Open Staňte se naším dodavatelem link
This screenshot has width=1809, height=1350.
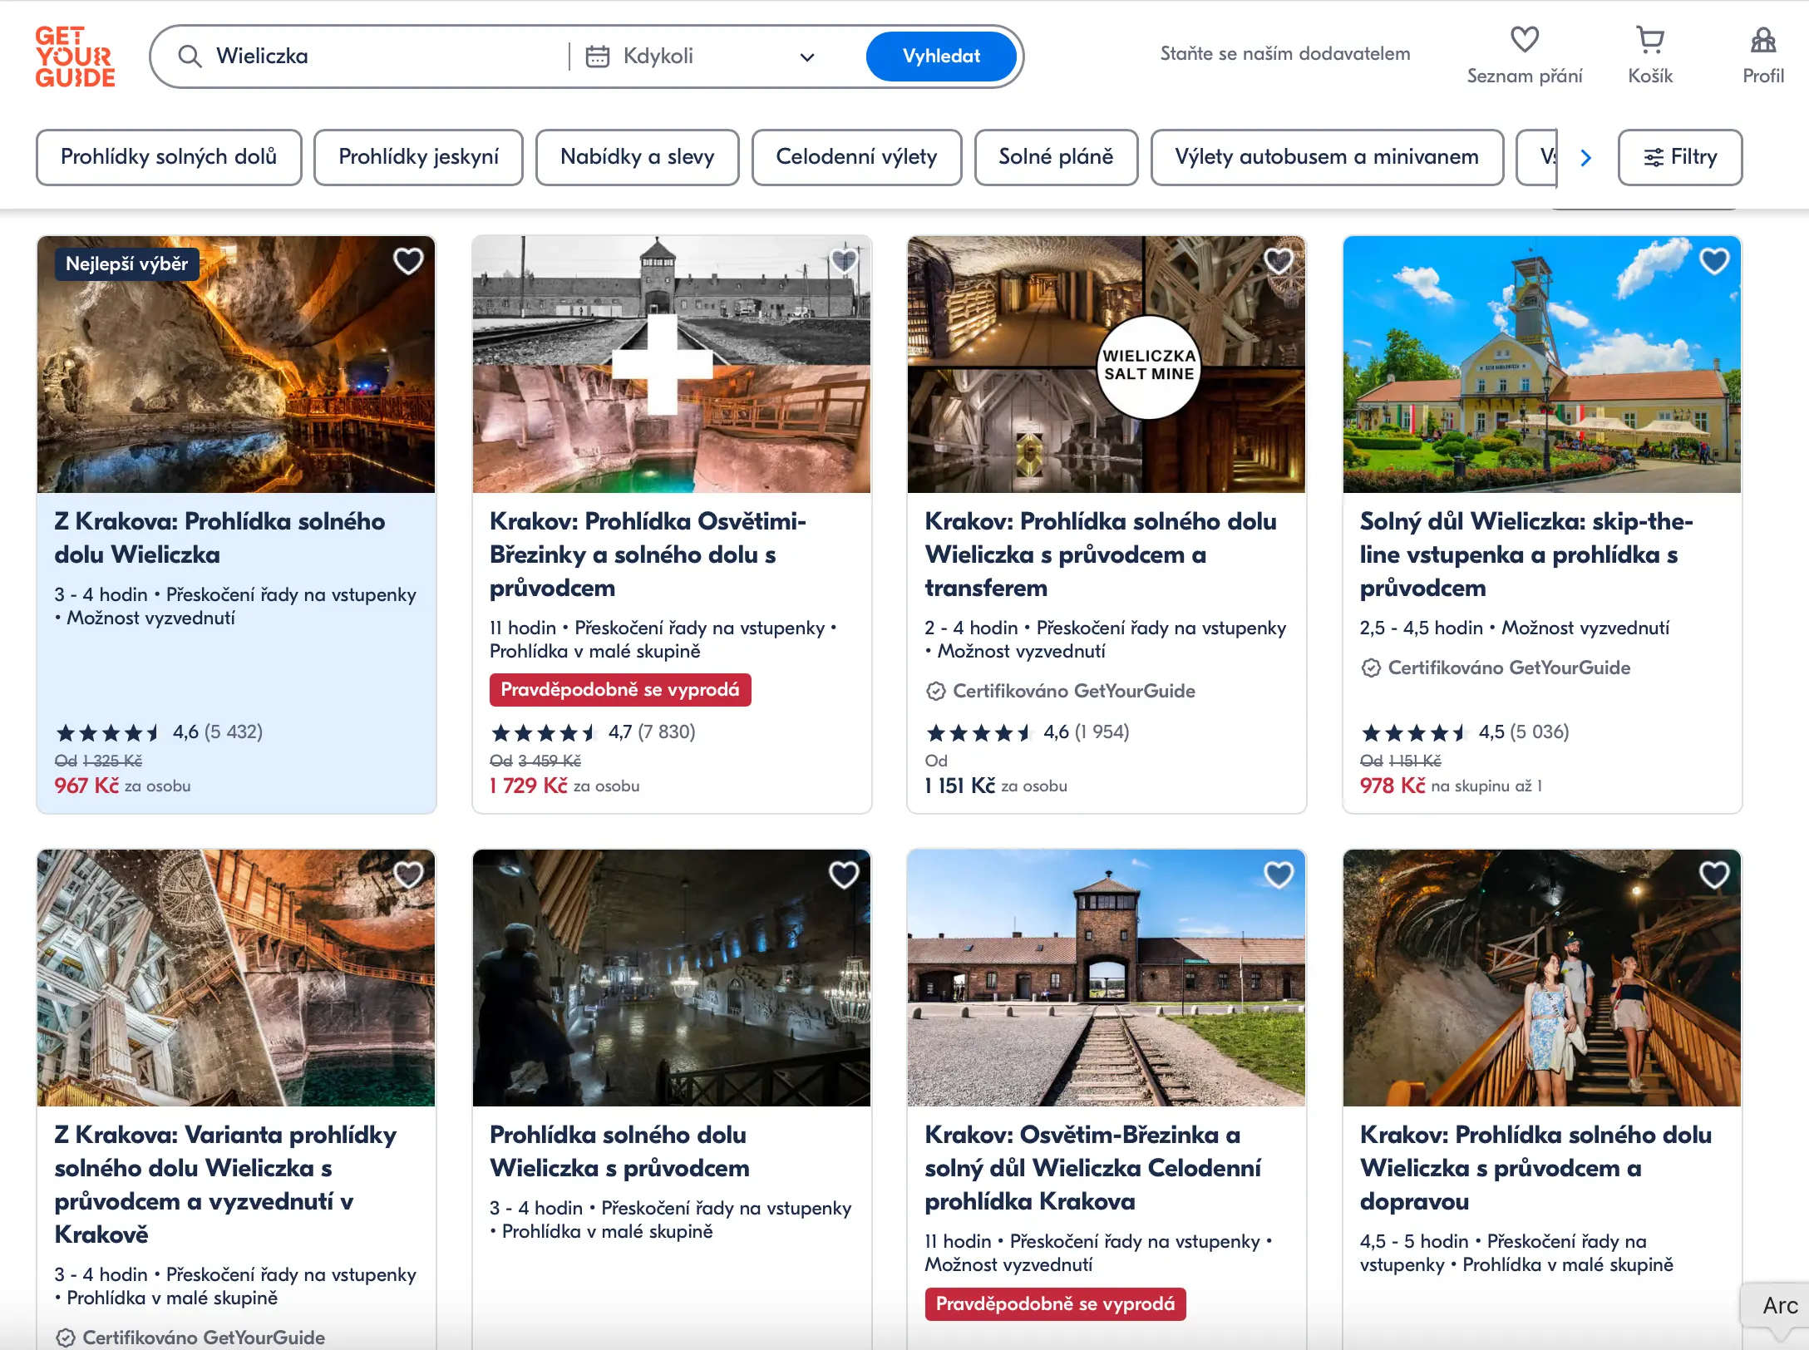tap(1284, 54)
